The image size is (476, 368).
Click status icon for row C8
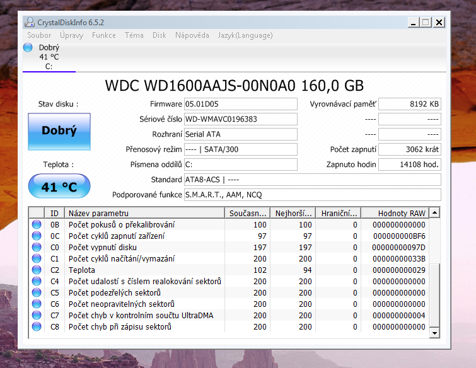[36, 327]
